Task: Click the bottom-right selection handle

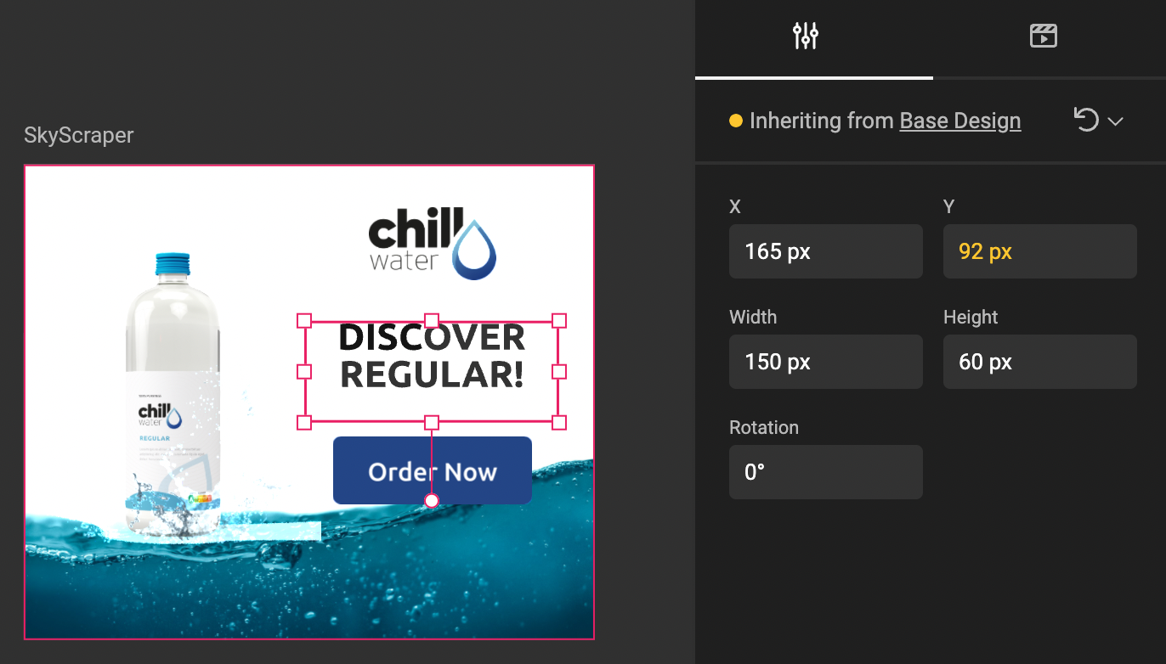Action: click(559, 422)
